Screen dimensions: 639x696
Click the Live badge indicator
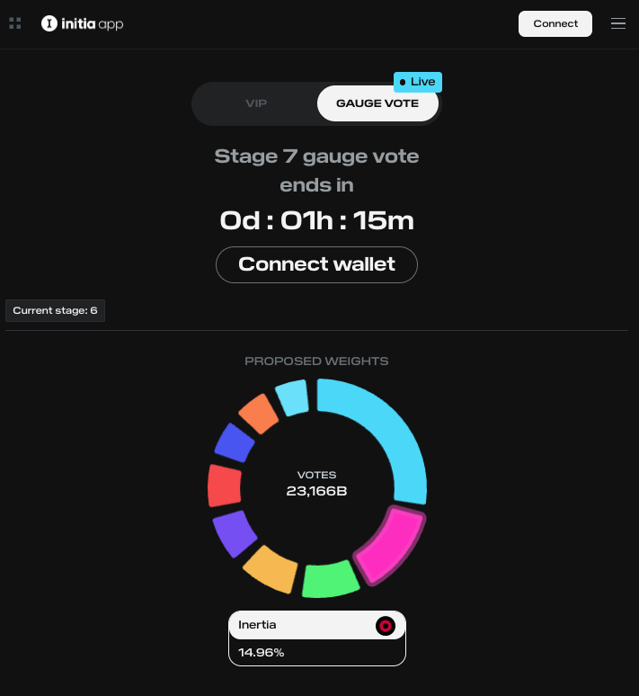tap(418, 82)
